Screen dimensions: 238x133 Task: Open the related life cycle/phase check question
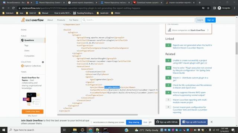192,86
